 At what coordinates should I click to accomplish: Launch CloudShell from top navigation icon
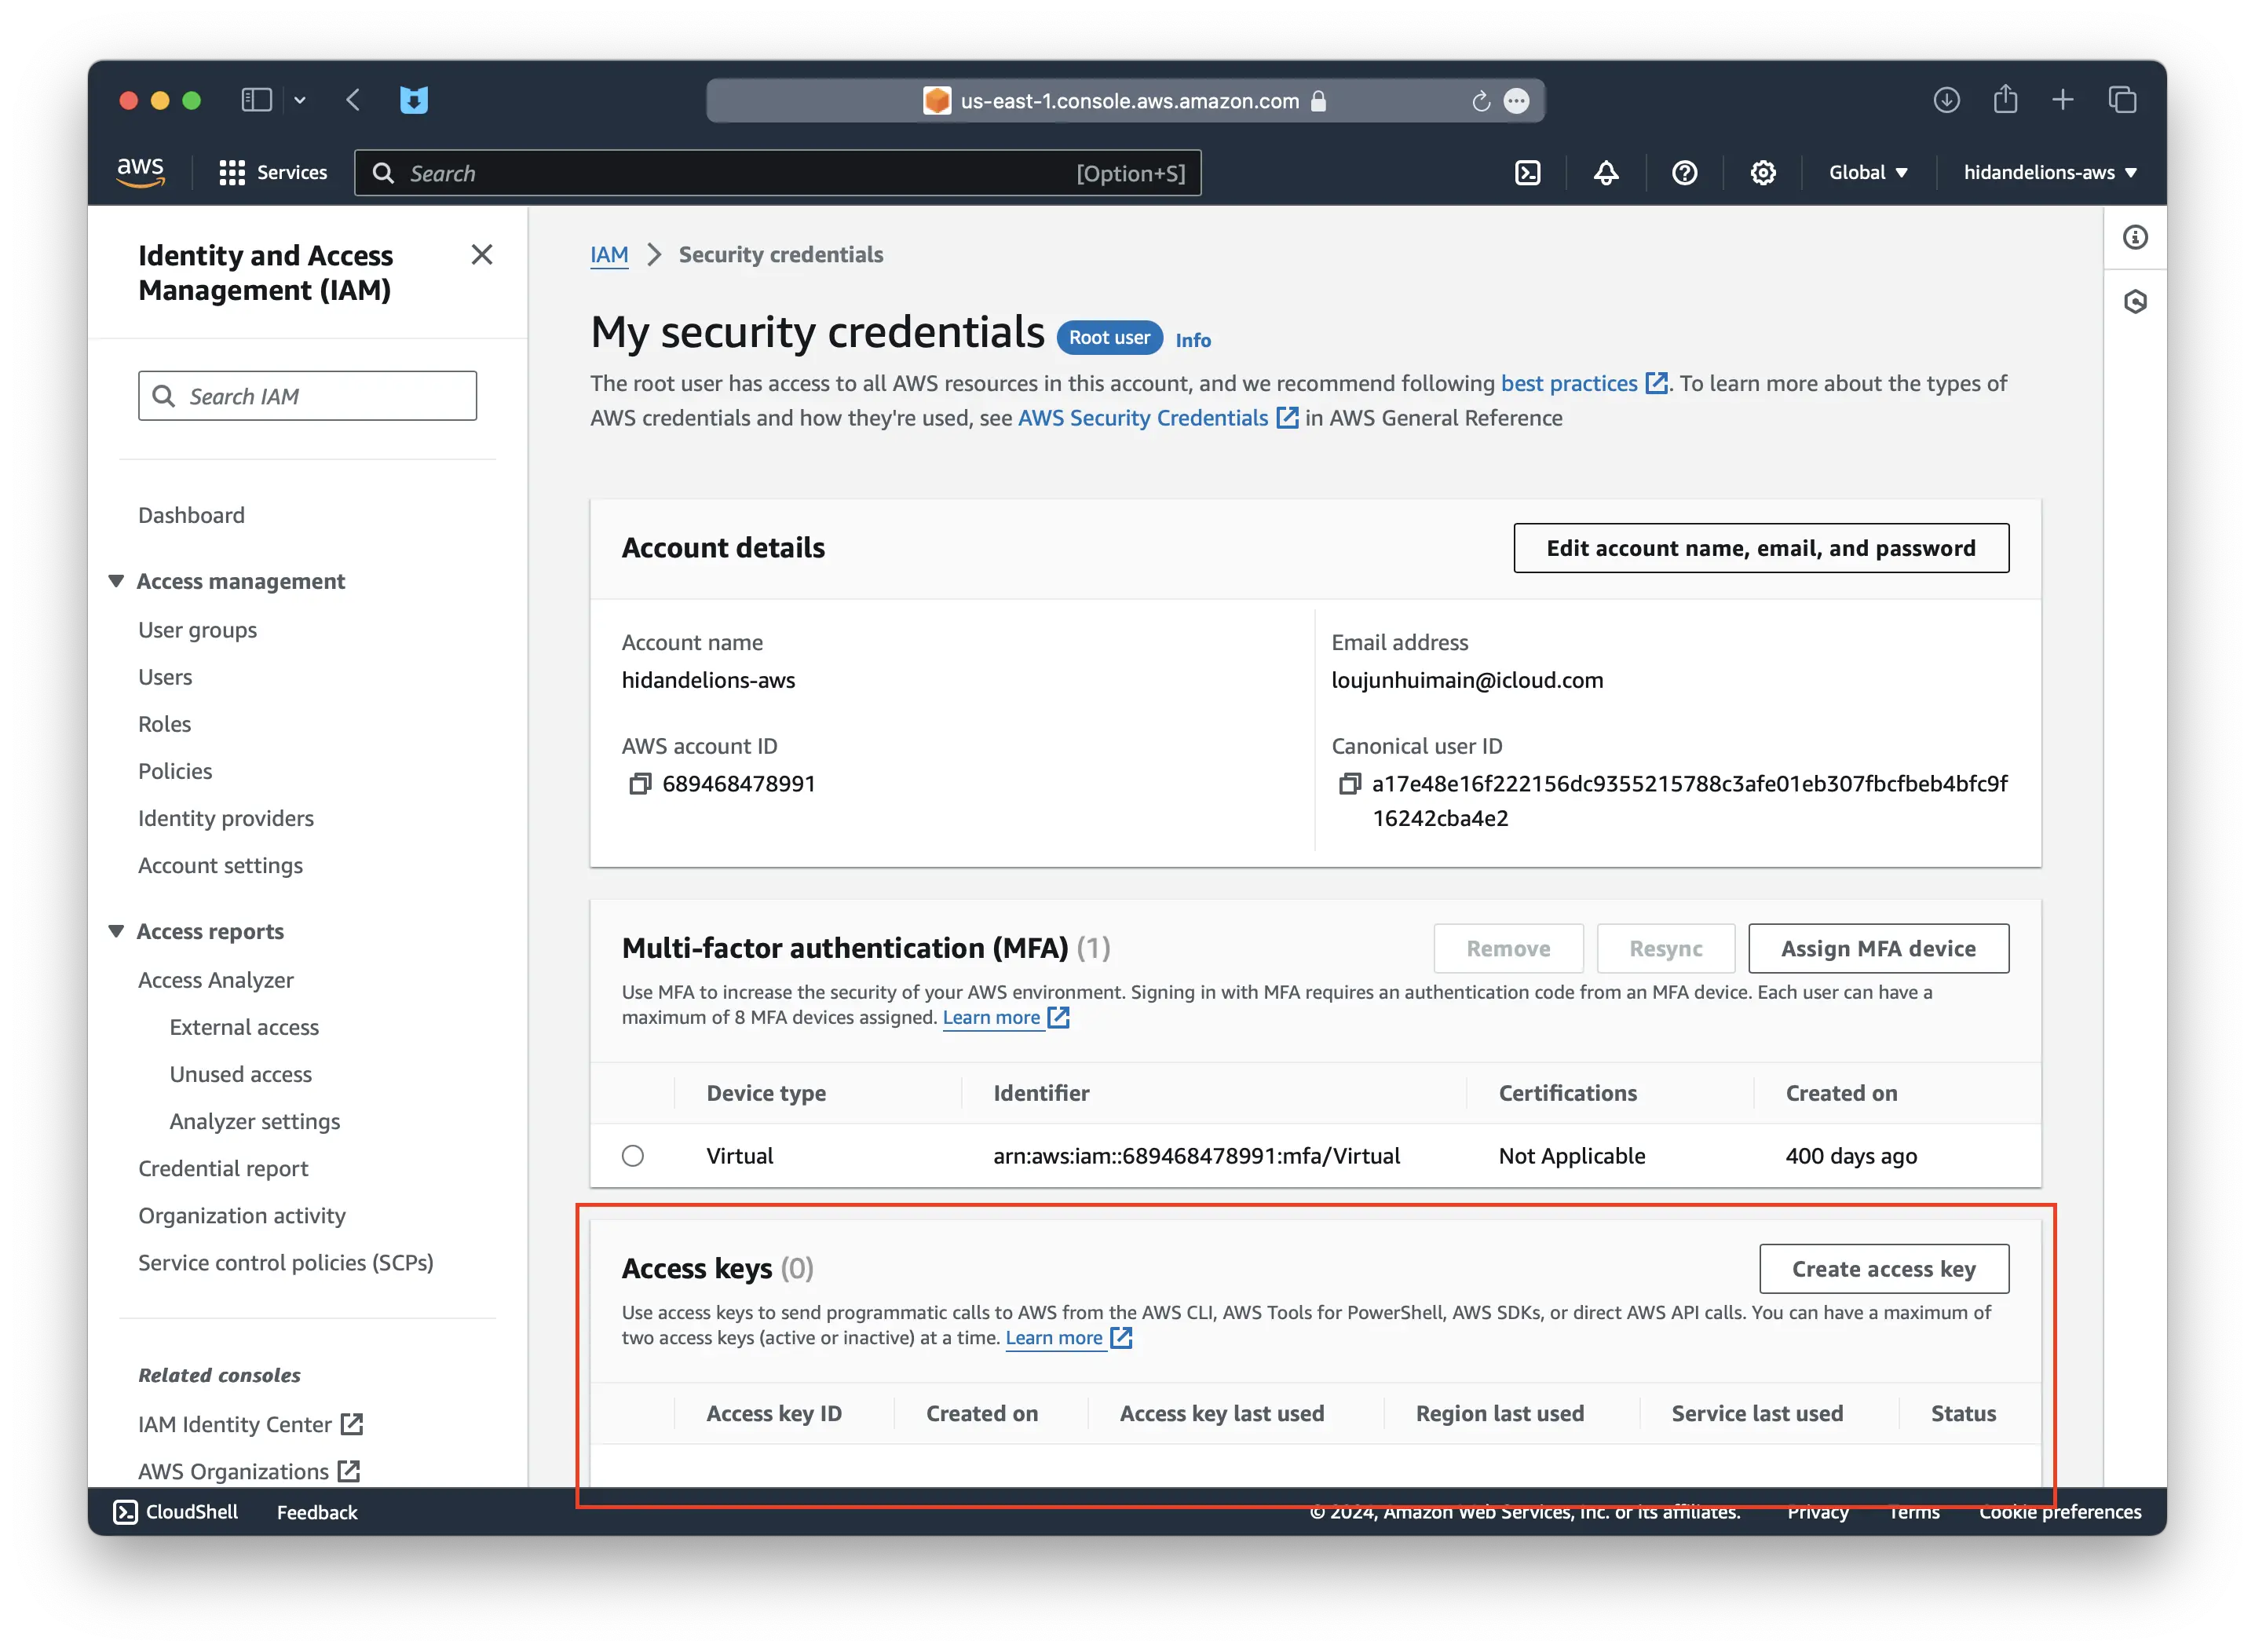click(x=1527, y=172)
